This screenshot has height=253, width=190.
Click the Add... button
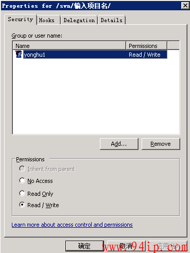[119, 144]
